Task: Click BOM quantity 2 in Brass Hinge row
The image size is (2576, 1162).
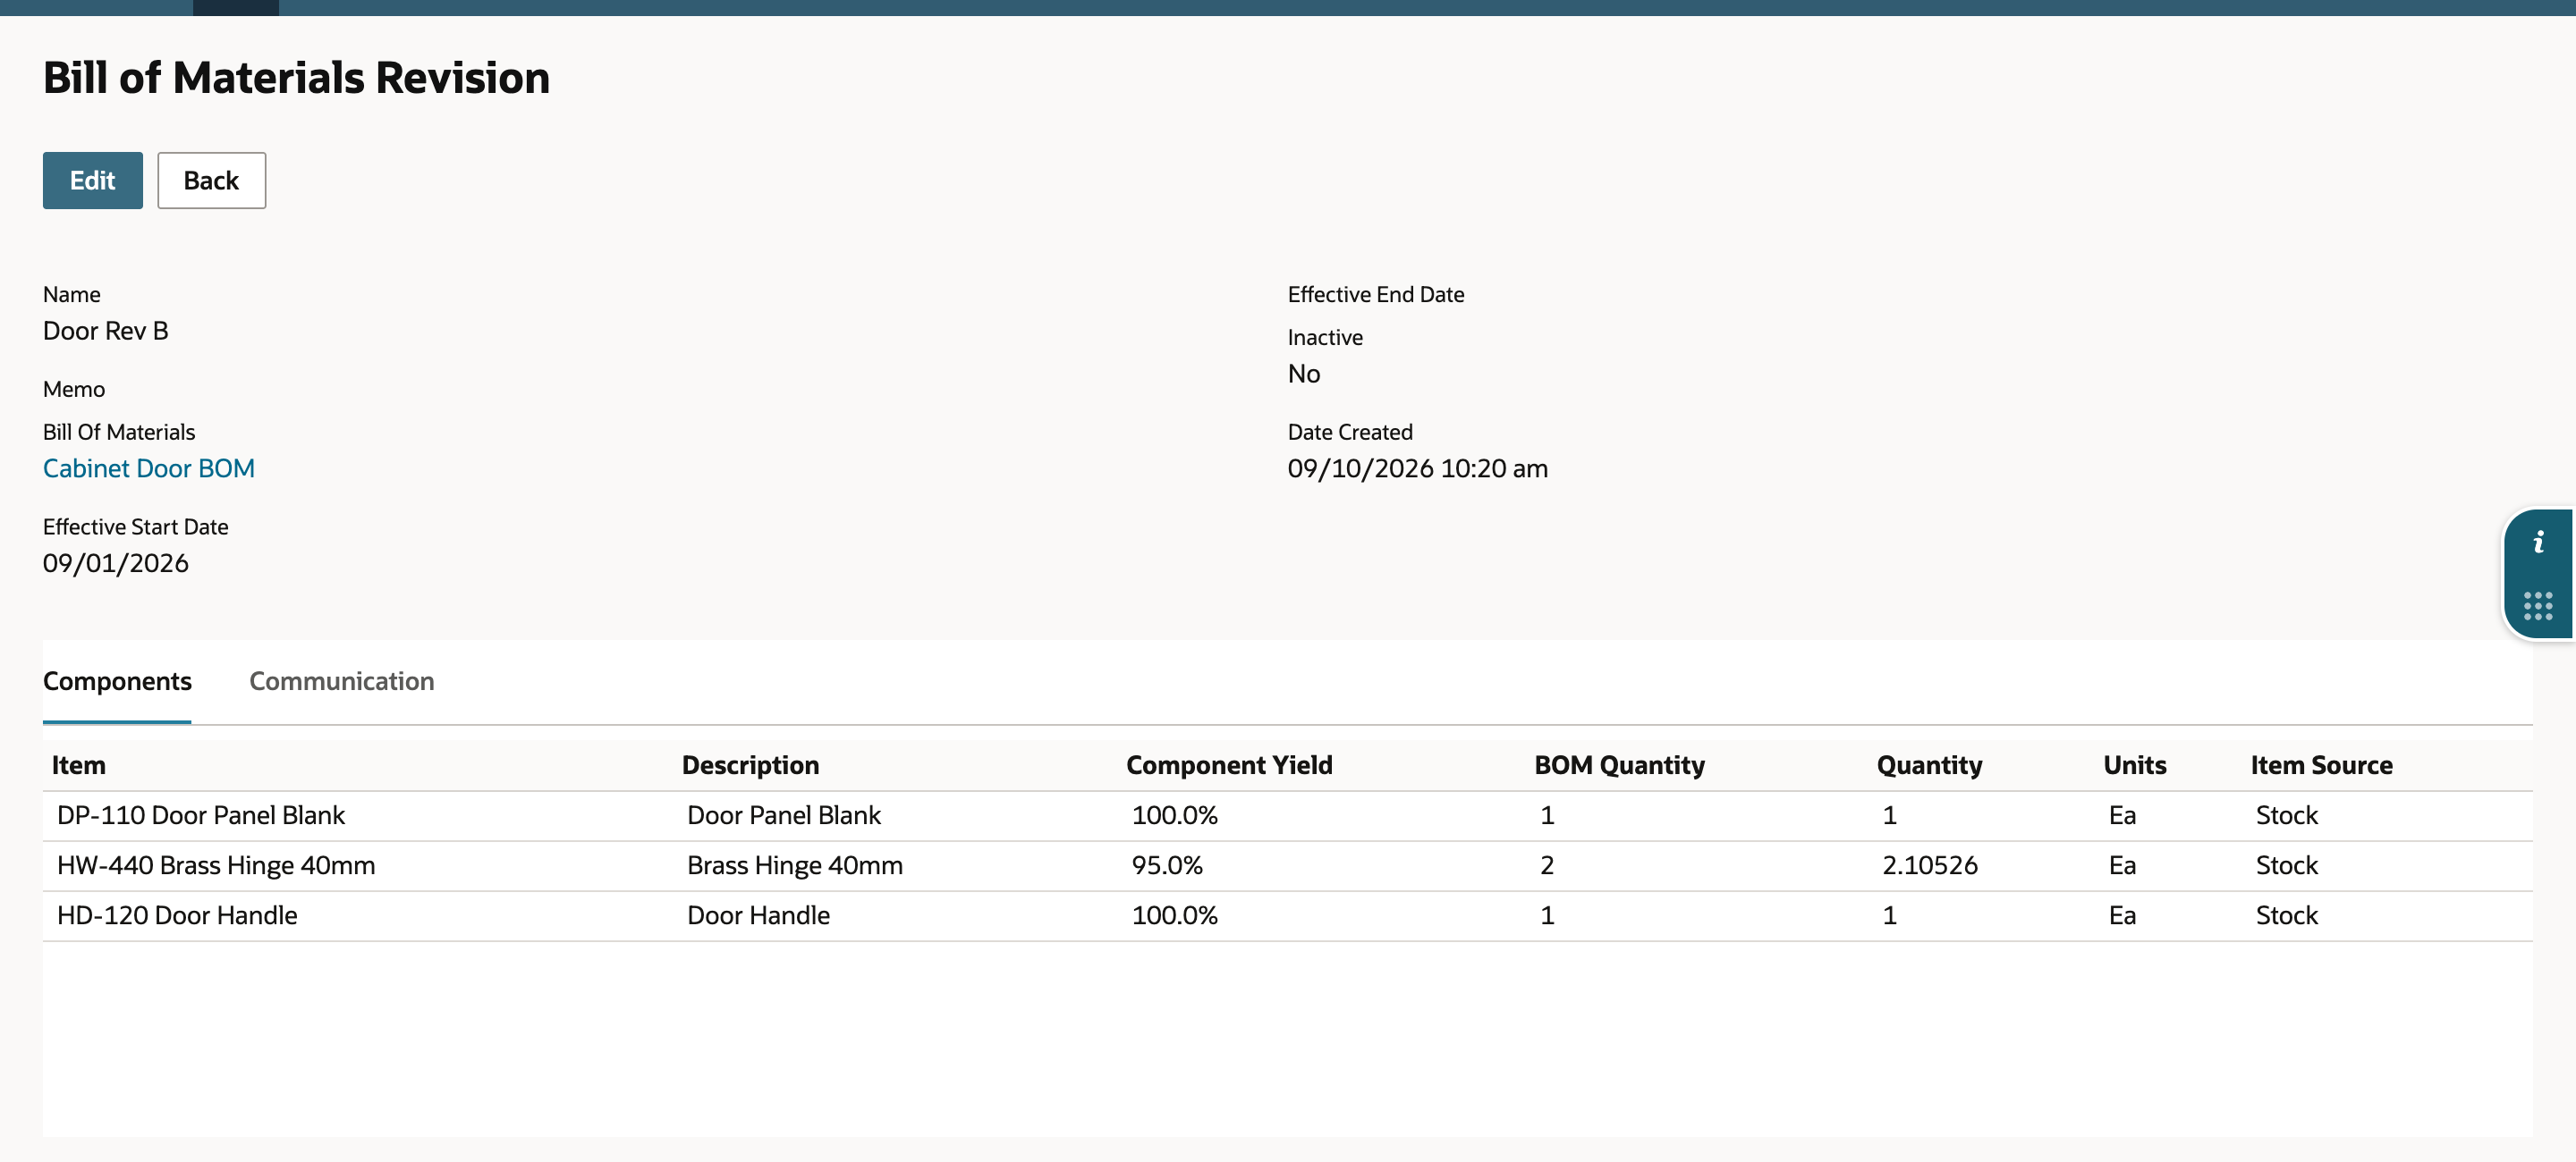Action: pyautogui.click(x=1546, y=865)
